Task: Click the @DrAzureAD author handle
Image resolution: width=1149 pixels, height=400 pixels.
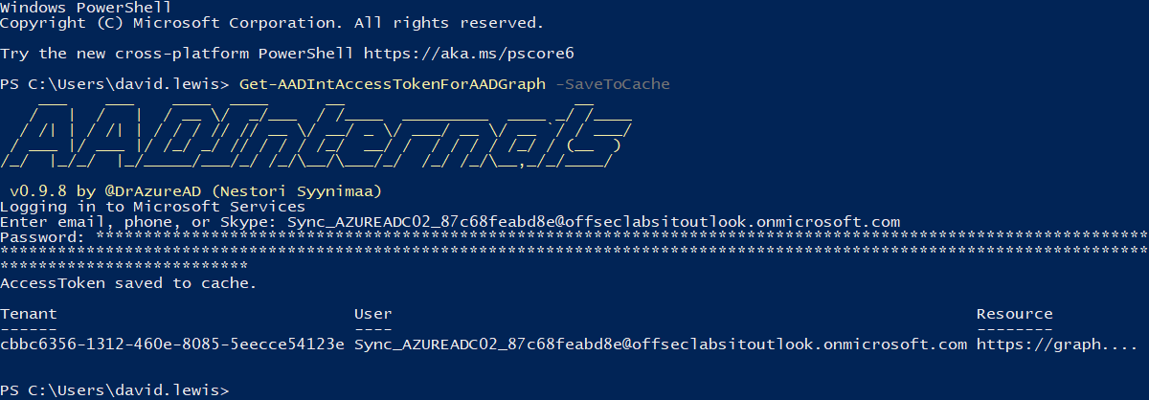Action: click(153, 191)
